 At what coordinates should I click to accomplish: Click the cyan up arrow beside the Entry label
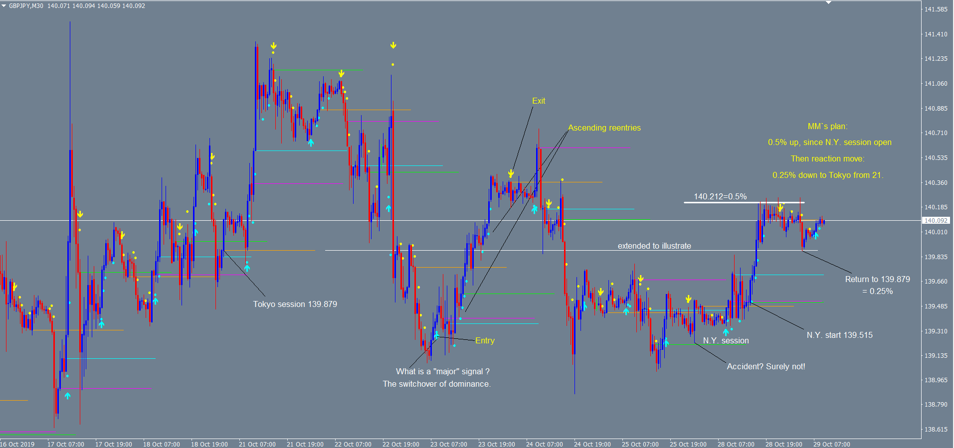coord(436,335)
